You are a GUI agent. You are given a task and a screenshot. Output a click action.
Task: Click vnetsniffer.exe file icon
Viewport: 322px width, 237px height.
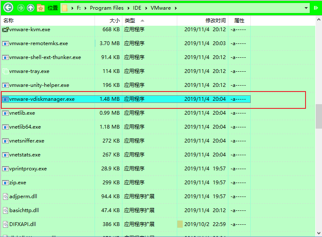click(5, 141)
